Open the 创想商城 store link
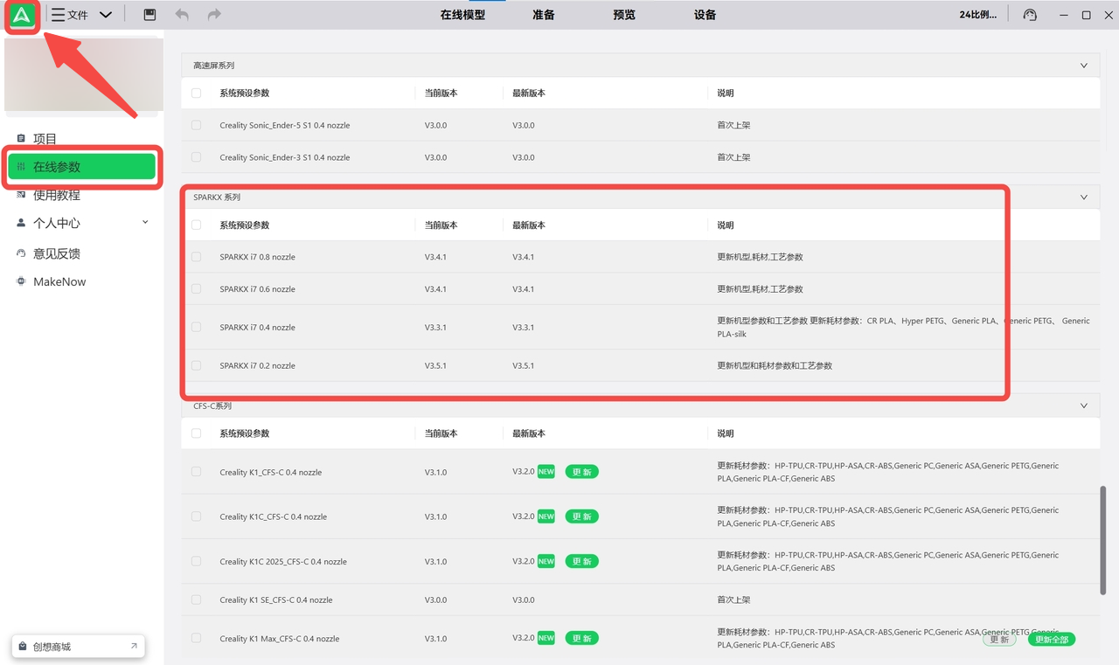 [x=78, y=647]
